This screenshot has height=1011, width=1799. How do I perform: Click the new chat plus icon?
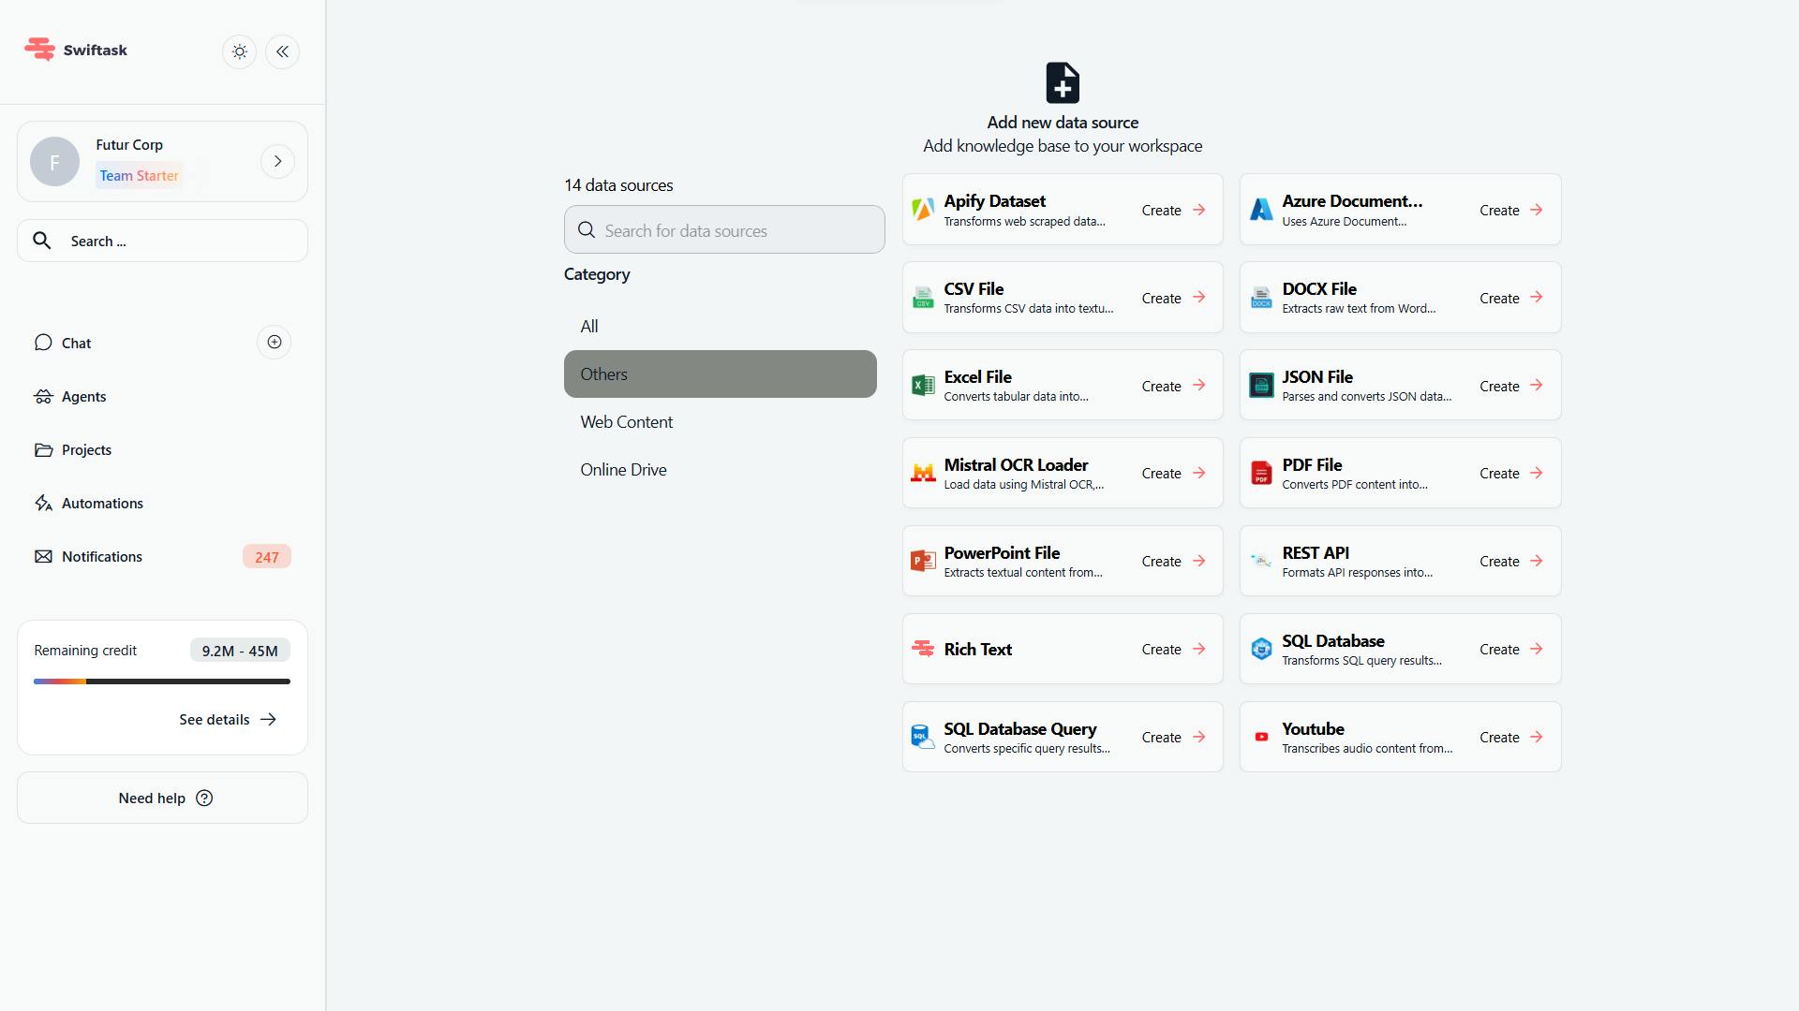pyautogui.click(x=274, y=343)
